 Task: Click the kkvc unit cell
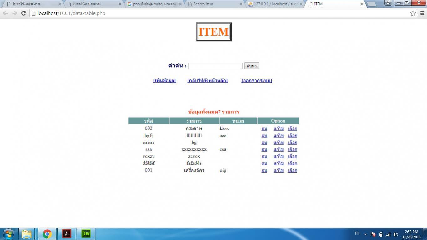224,128
